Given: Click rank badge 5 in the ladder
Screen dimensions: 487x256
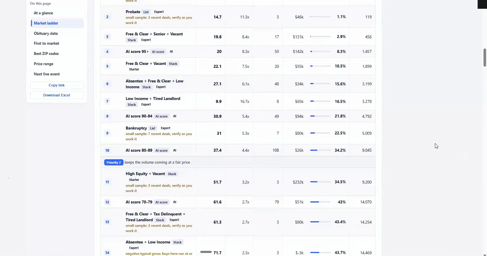Looking at the screenshot, I should (107, 66).
